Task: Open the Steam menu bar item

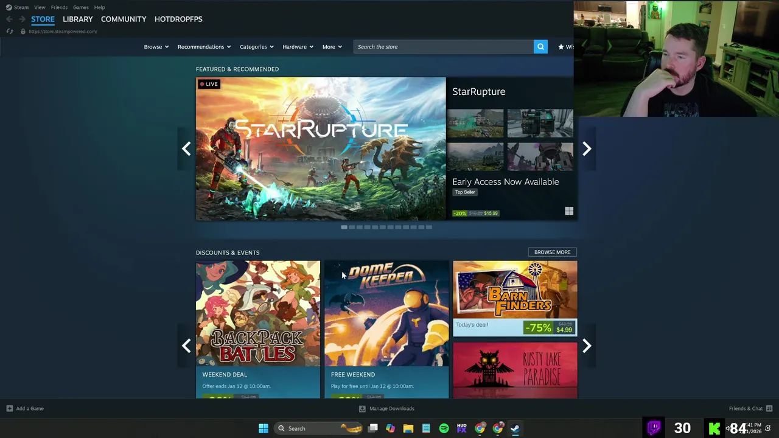Action: (x=21, y=7)
